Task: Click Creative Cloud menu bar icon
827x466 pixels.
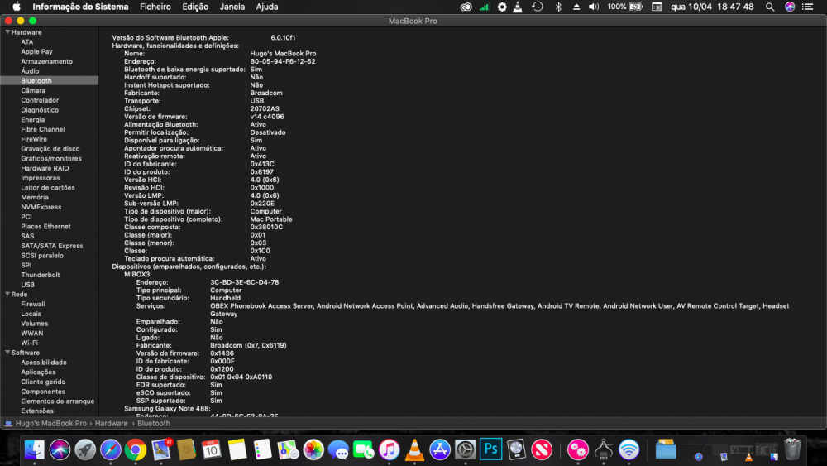Action: [x=466, y=7]
